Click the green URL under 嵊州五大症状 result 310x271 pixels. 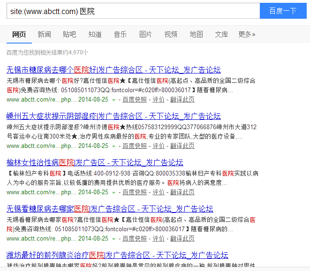[x=41, y=146]
